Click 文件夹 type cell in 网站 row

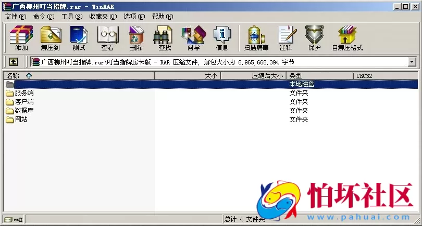pos(299,119)
